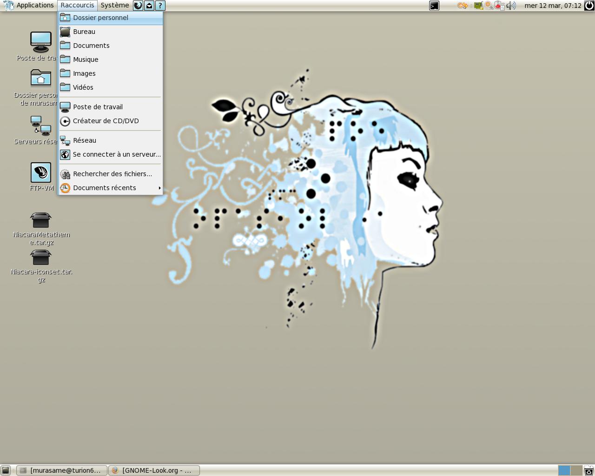Open the mail launcher in top panel
The width and height of the screenshot is (595, 476).
[149, 6]
